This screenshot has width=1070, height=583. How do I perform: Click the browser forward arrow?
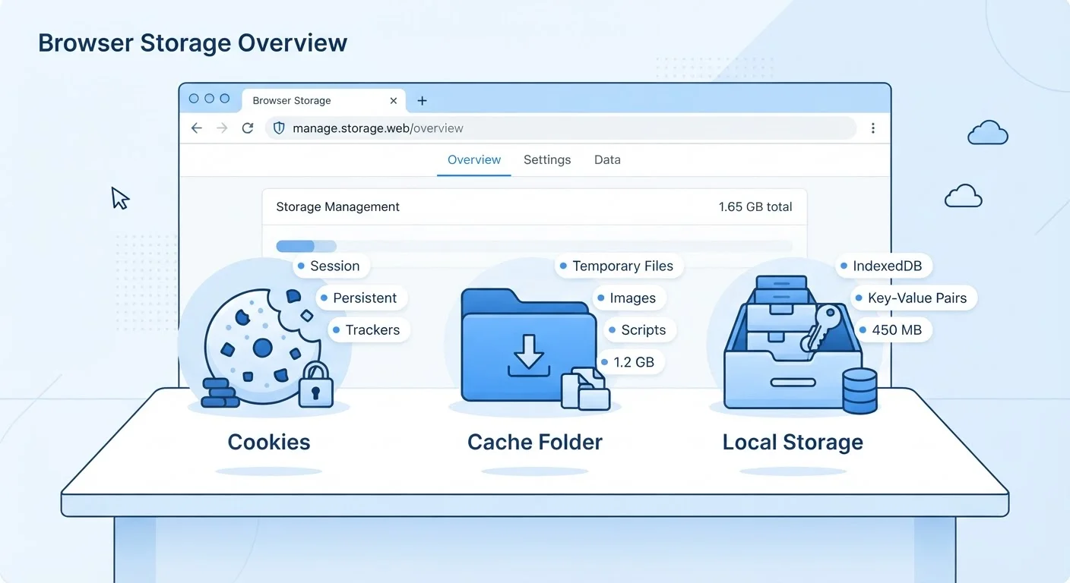[x=222, y=128]
